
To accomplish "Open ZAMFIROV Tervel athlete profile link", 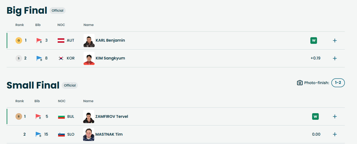I will (112, 116).
